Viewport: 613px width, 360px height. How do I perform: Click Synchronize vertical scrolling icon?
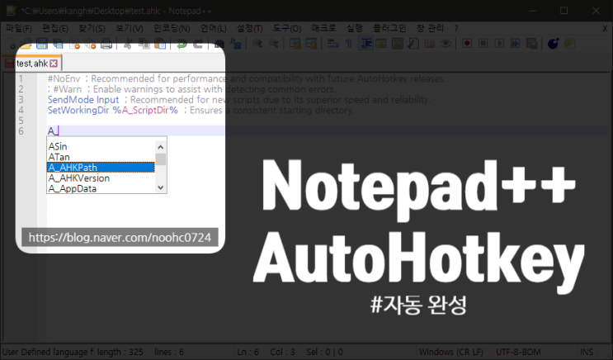pyautogui.click(x=295, y=44)
